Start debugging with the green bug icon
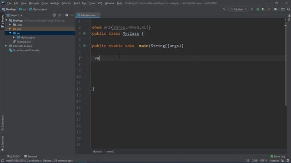The height and width of the screenshot is (163, 291). click(x=258, y=9)
